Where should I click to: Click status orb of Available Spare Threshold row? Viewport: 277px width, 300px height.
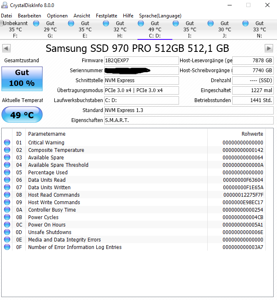pyautogui.click(x=7, y=165)
